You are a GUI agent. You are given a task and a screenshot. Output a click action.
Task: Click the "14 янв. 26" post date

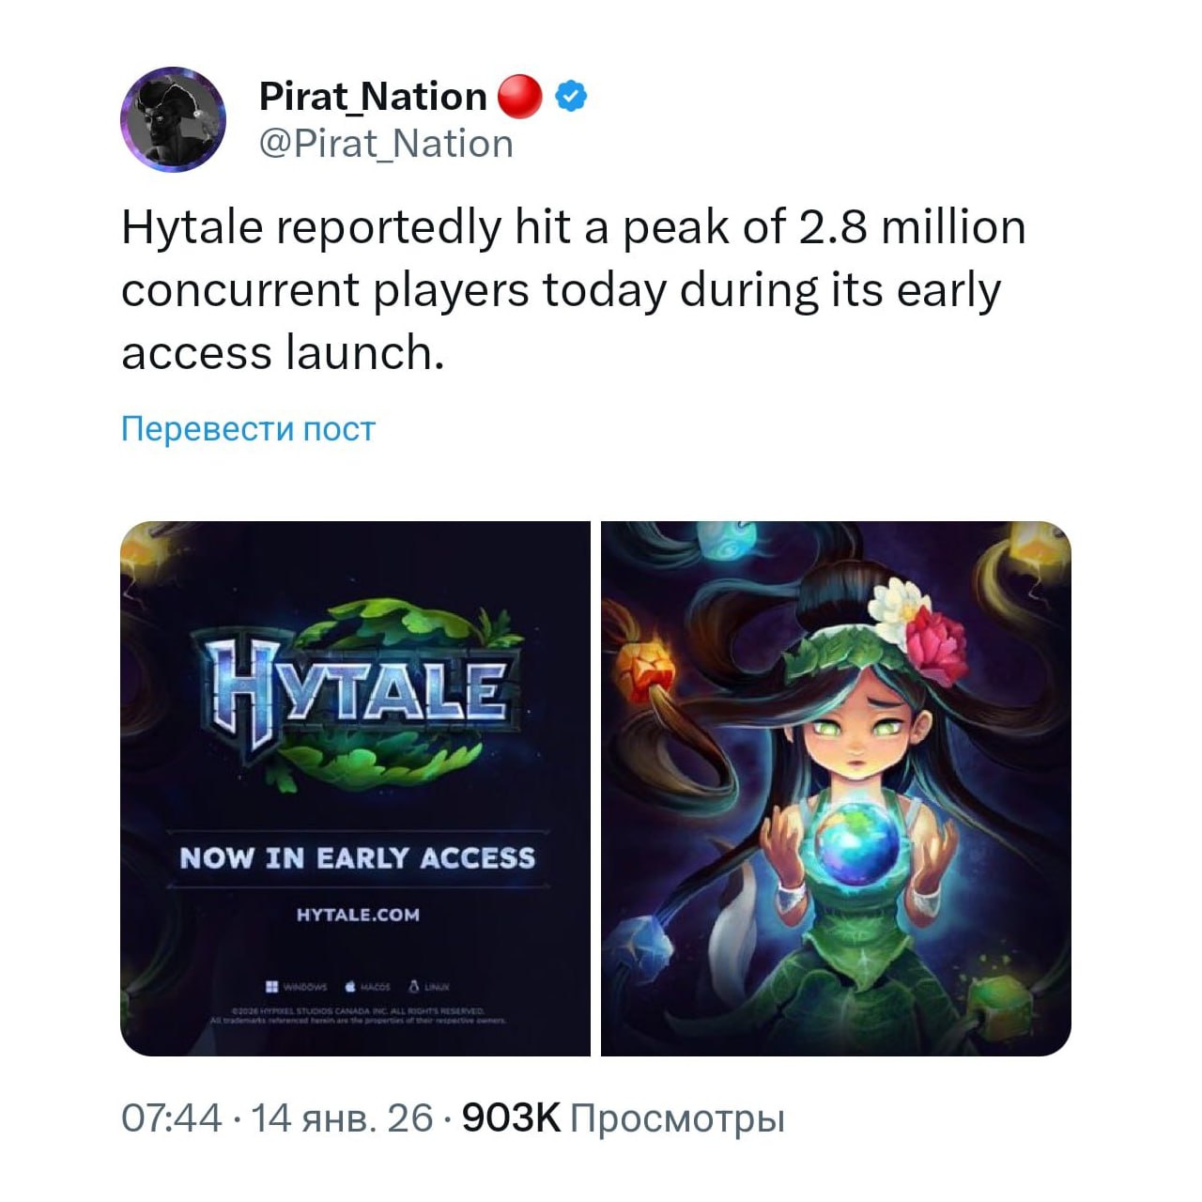click(343, 1118)
